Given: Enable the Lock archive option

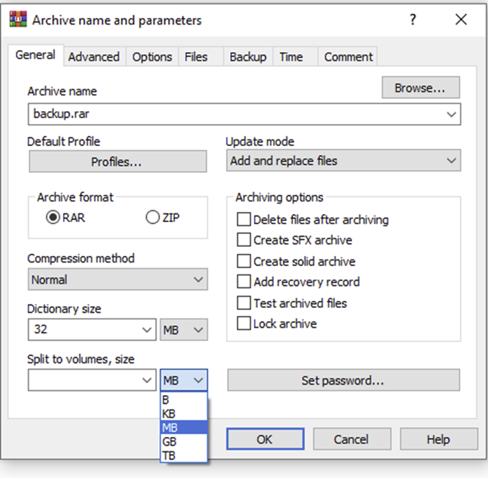Looking at the screenshot, I should [244, 324].
